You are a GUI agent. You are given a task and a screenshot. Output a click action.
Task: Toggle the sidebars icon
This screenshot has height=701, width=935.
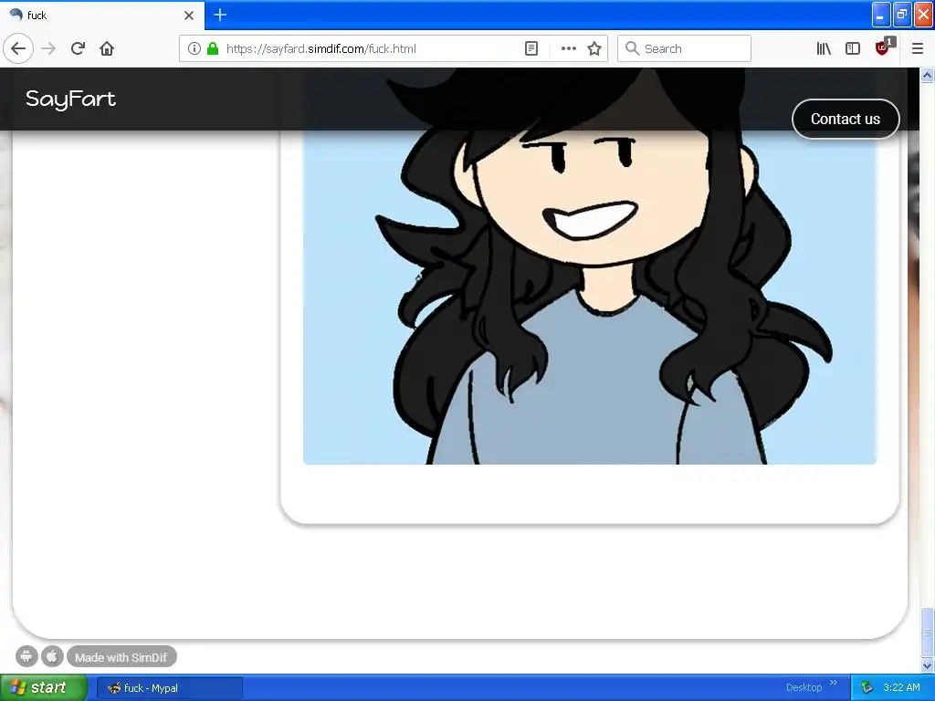(853, 48)
